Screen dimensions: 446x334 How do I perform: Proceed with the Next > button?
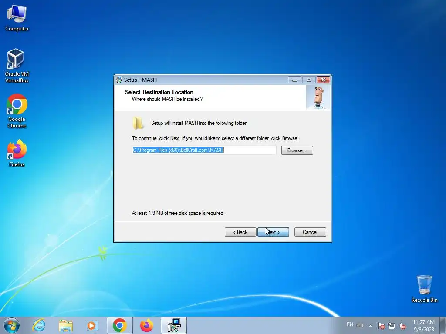pos(273,232)
